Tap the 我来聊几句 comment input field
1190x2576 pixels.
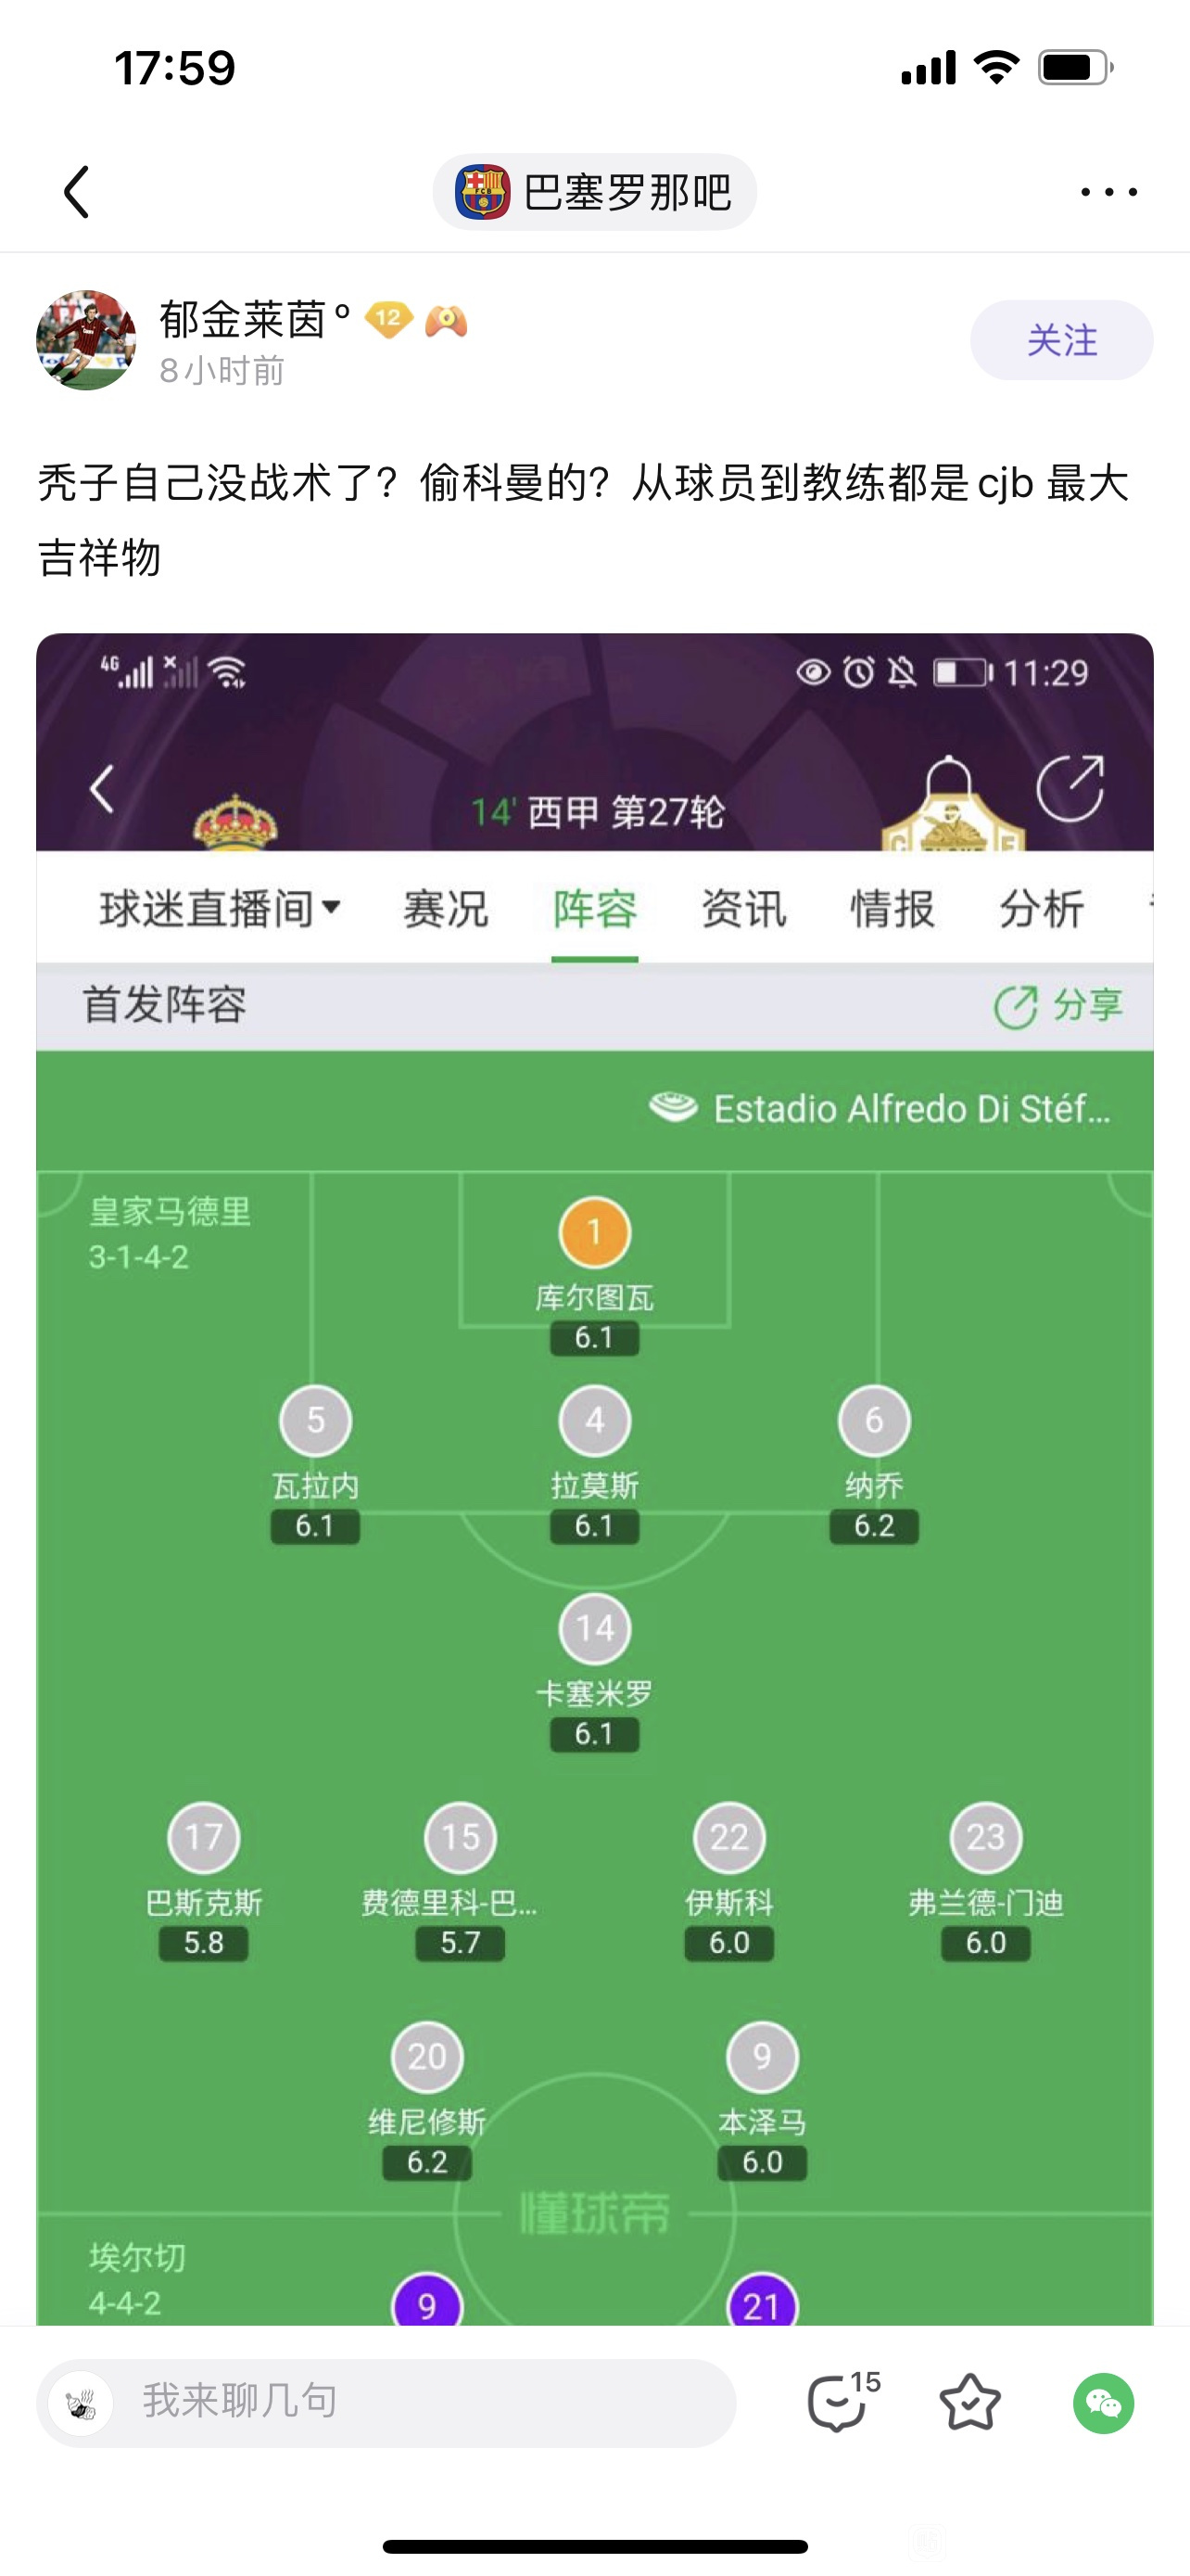(x=386, y=2402)
